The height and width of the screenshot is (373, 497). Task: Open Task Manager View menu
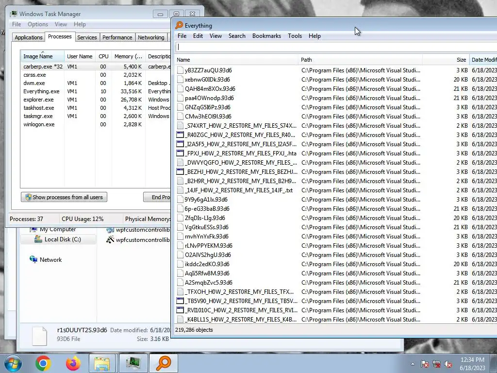pos(61,24)
